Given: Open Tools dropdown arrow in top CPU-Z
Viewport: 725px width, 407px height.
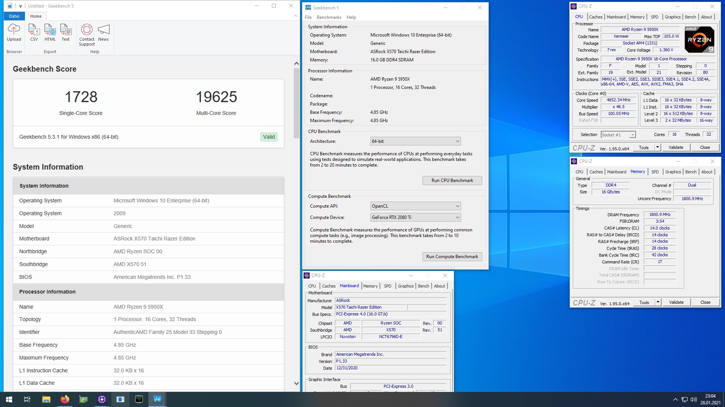Looking at the screenshot, I should (657, 147).
